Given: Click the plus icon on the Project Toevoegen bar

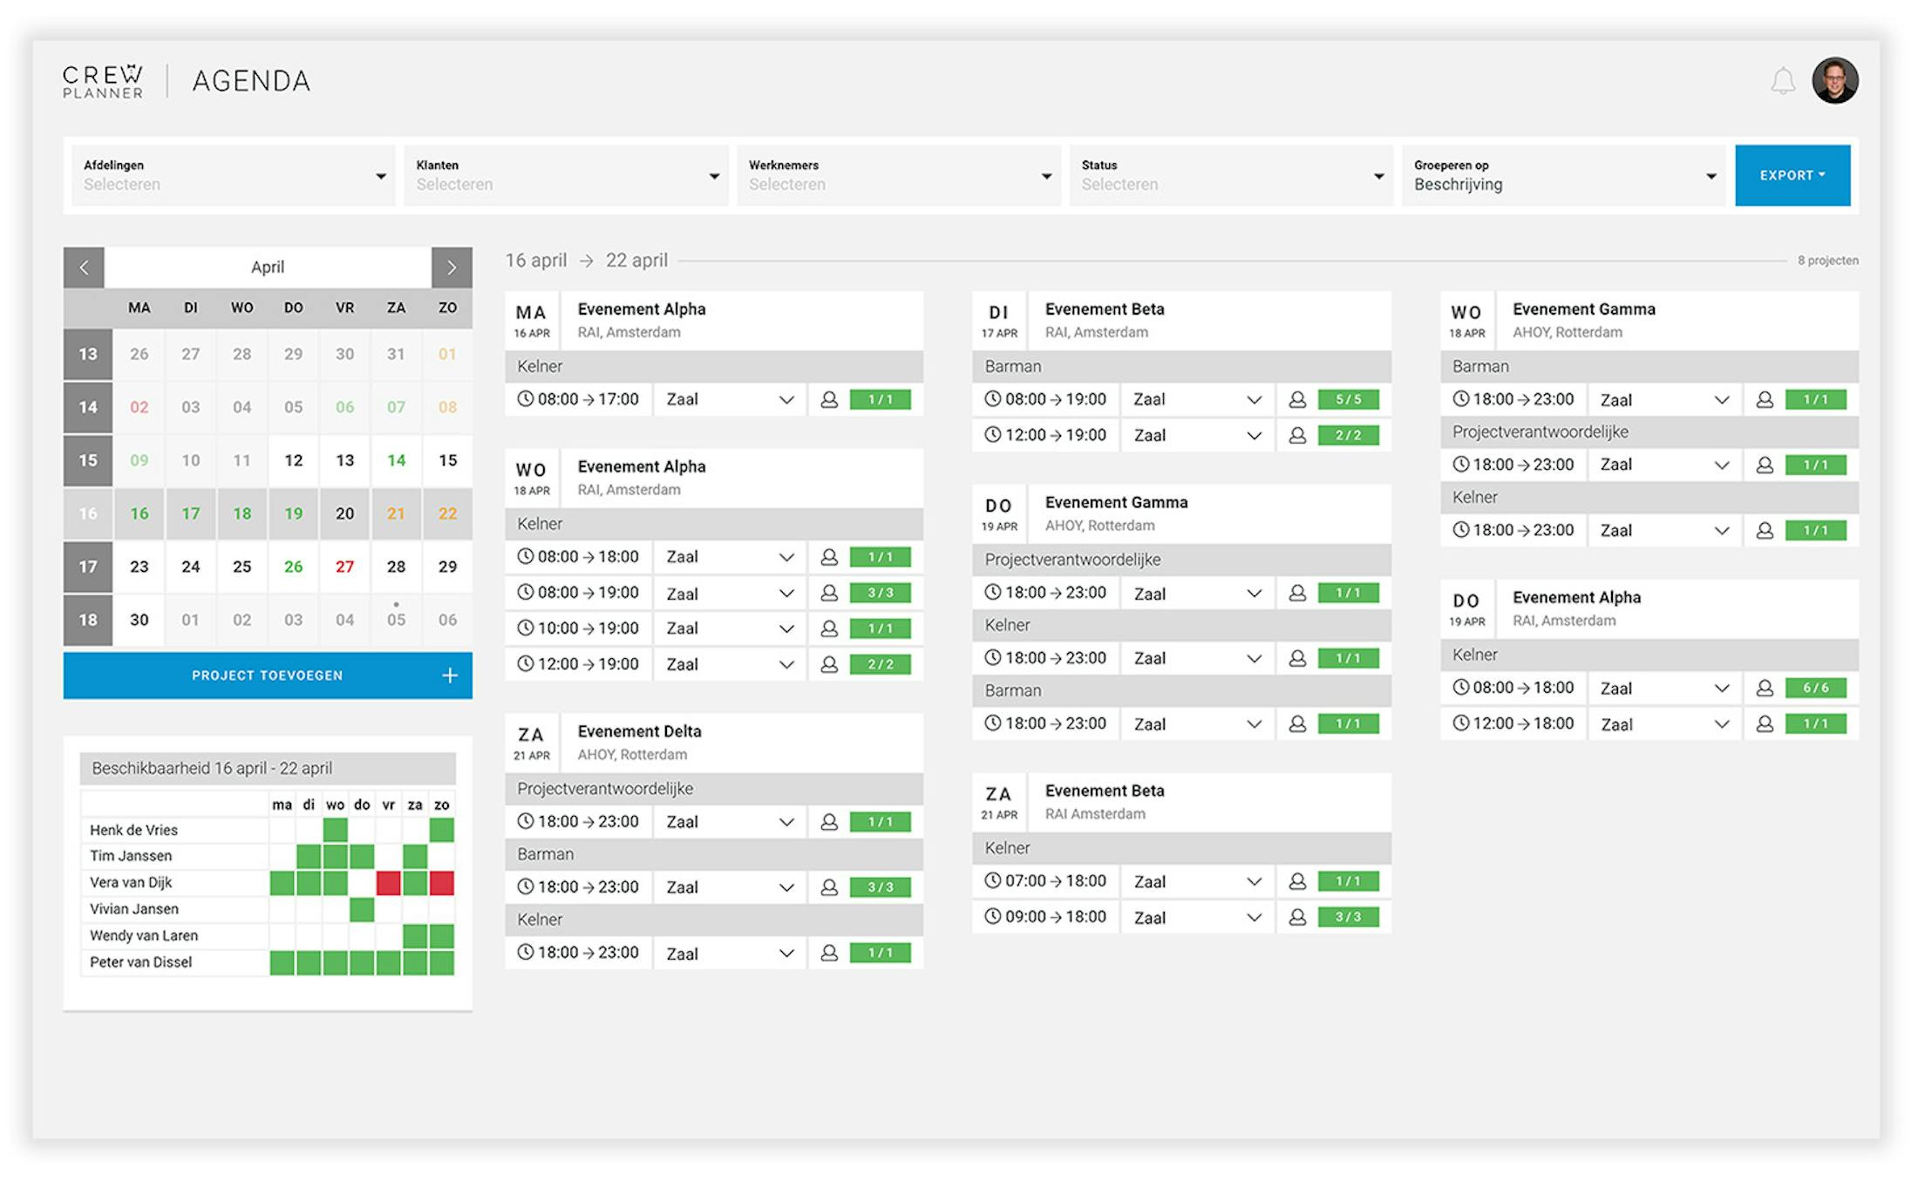Looking at the screenshot, I should tap(451, 675).
